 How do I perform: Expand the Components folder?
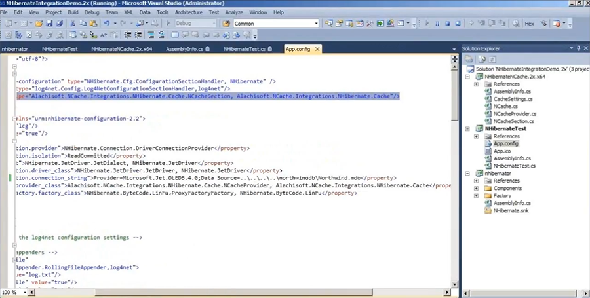[477, 188]
